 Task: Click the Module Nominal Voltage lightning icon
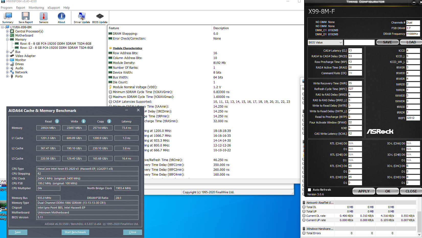click(110, 87)
